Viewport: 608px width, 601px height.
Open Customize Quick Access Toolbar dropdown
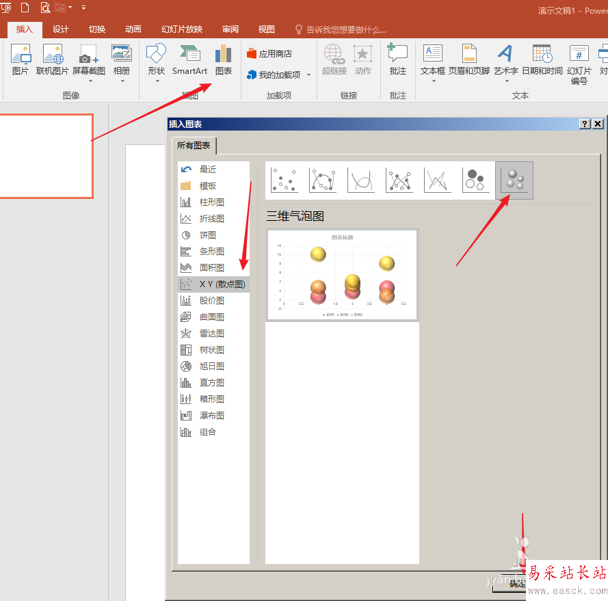[x=83, y=8]
